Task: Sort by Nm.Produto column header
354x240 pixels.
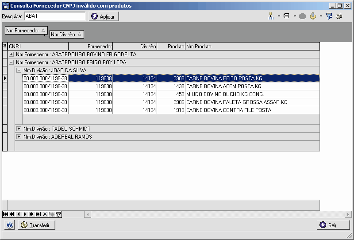Action: pyautogui.click(x=252, y=46)
